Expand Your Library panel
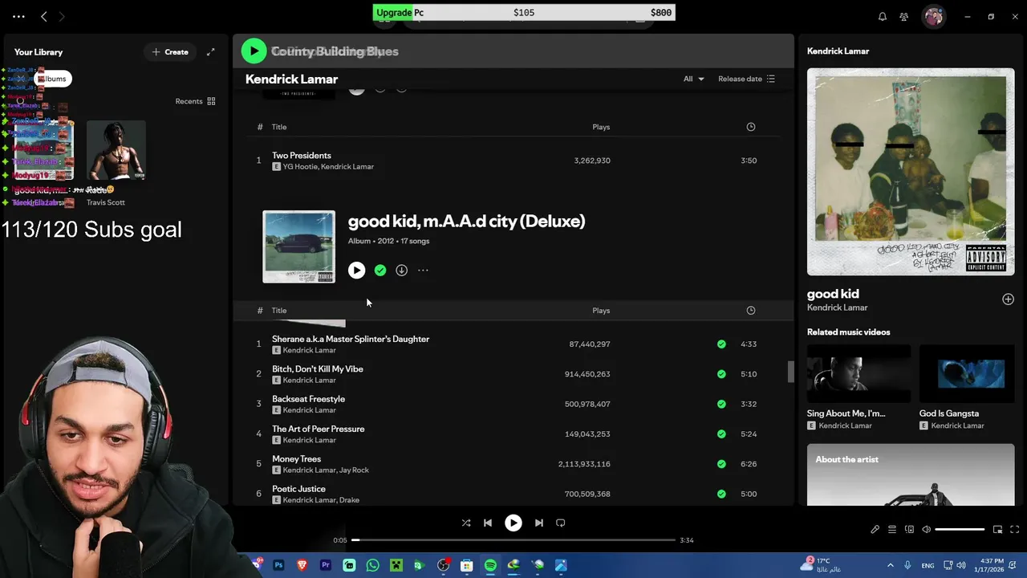 [210, 52]
